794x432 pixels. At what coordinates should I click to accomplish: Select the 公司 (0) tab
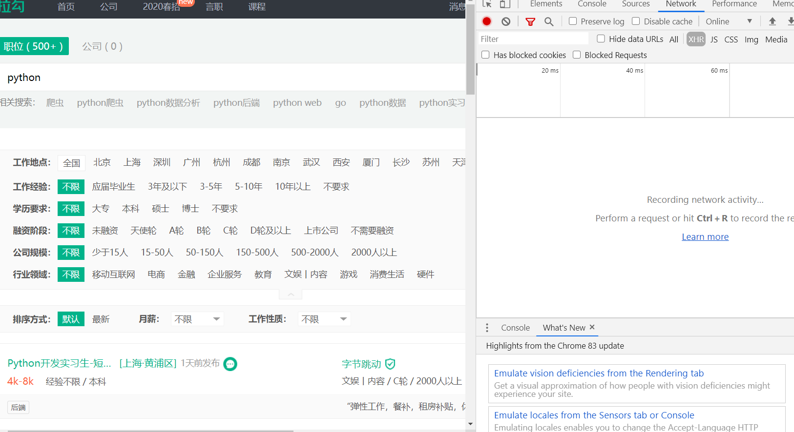103,46
